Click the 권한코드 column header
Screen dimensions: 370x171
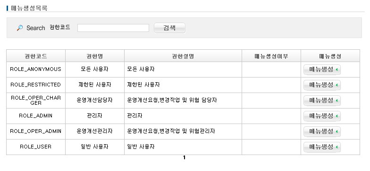tap(36, 56)
